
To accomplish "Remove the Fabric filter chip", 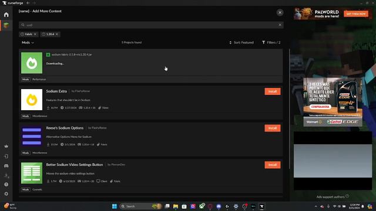I will (x=35, y=34).
